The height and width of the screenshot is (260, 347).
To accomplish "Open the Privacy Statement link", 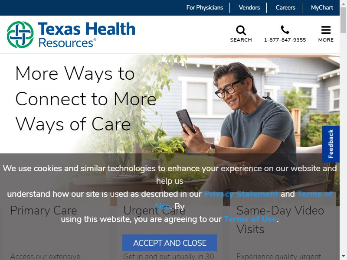I will click(241, 194).
